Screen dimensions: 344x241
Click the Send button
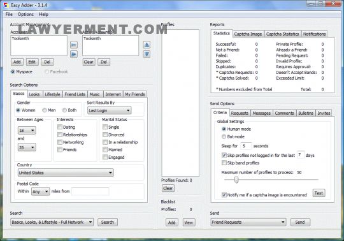pos(300,222)
